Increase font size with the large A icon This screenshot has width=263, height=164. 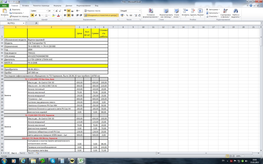coord(56,11)
